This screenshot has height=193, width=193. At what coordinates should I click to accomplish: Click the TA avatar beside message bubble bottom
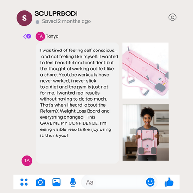[x=27, y=161]
